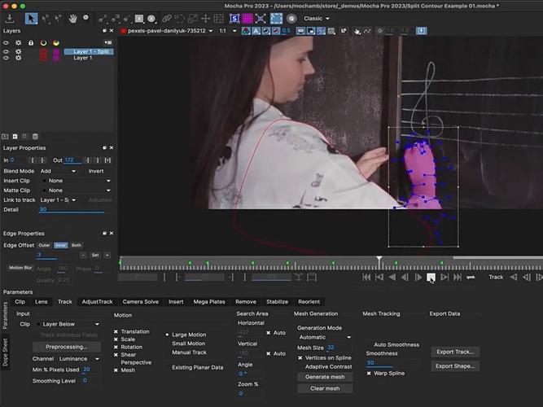The width and height of the screenshot is (543, 407).
Task: Click the blue dashed-frame surface icon
Action: [x=276, y=19]
